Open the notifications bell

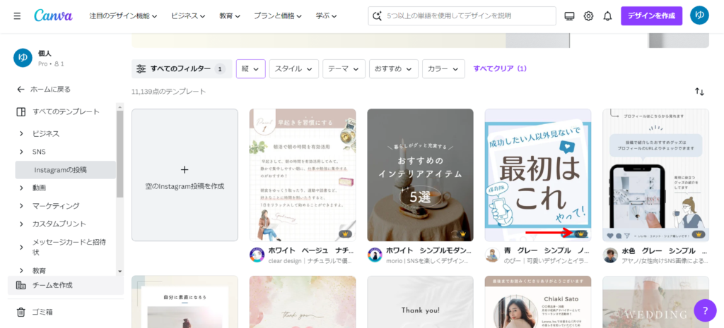click(x=607, y=16)
